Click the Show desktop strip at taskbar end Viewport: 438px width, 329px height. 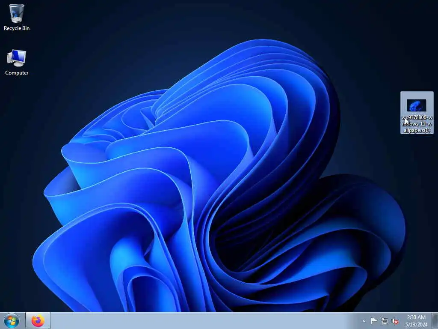click(435, 320)
